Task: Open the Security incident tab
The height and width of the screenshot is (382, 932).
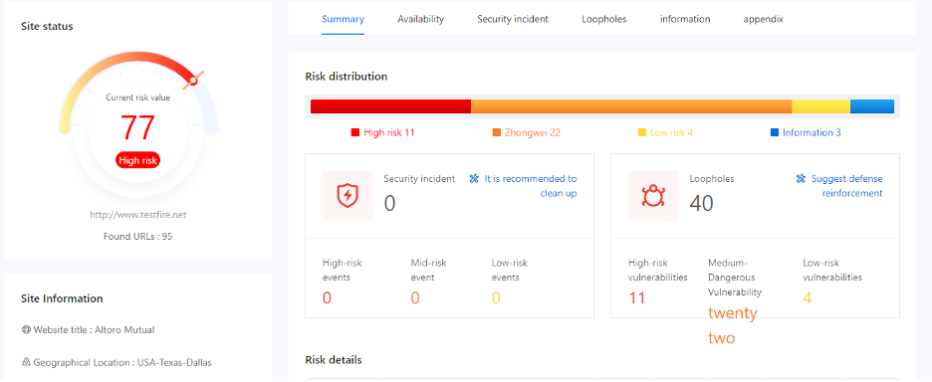Action: [x=513, y=19]
